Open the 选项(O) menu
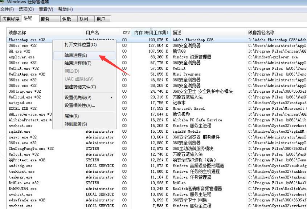 click(26, 9)
